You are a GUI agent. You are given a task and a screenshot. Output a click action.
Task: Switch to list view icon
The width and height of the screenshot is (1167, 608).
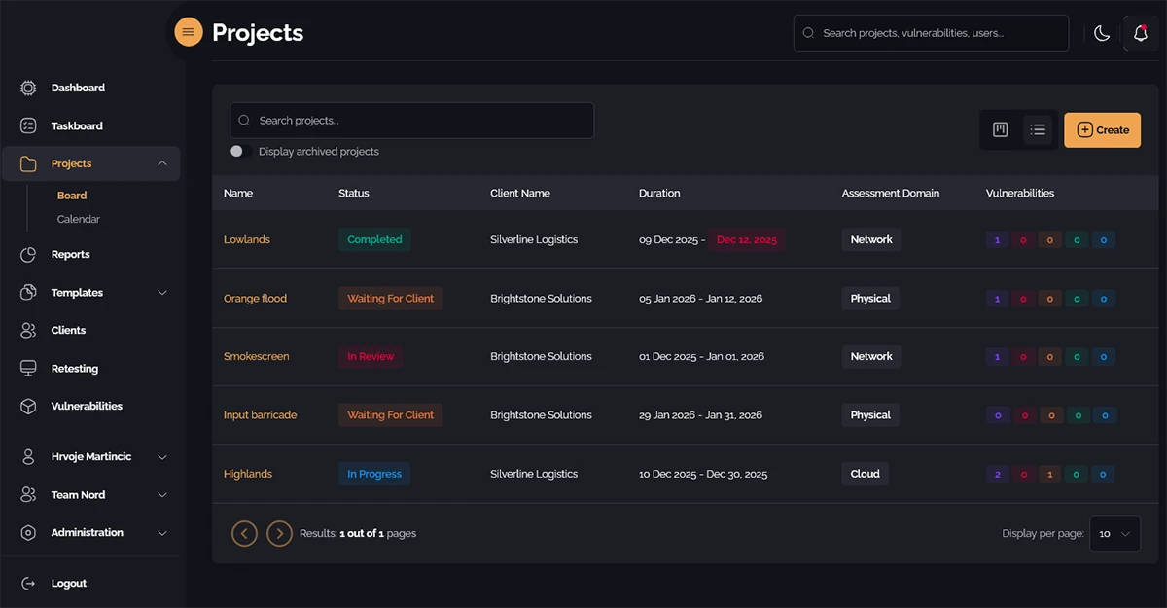(x=1038, y=129)
